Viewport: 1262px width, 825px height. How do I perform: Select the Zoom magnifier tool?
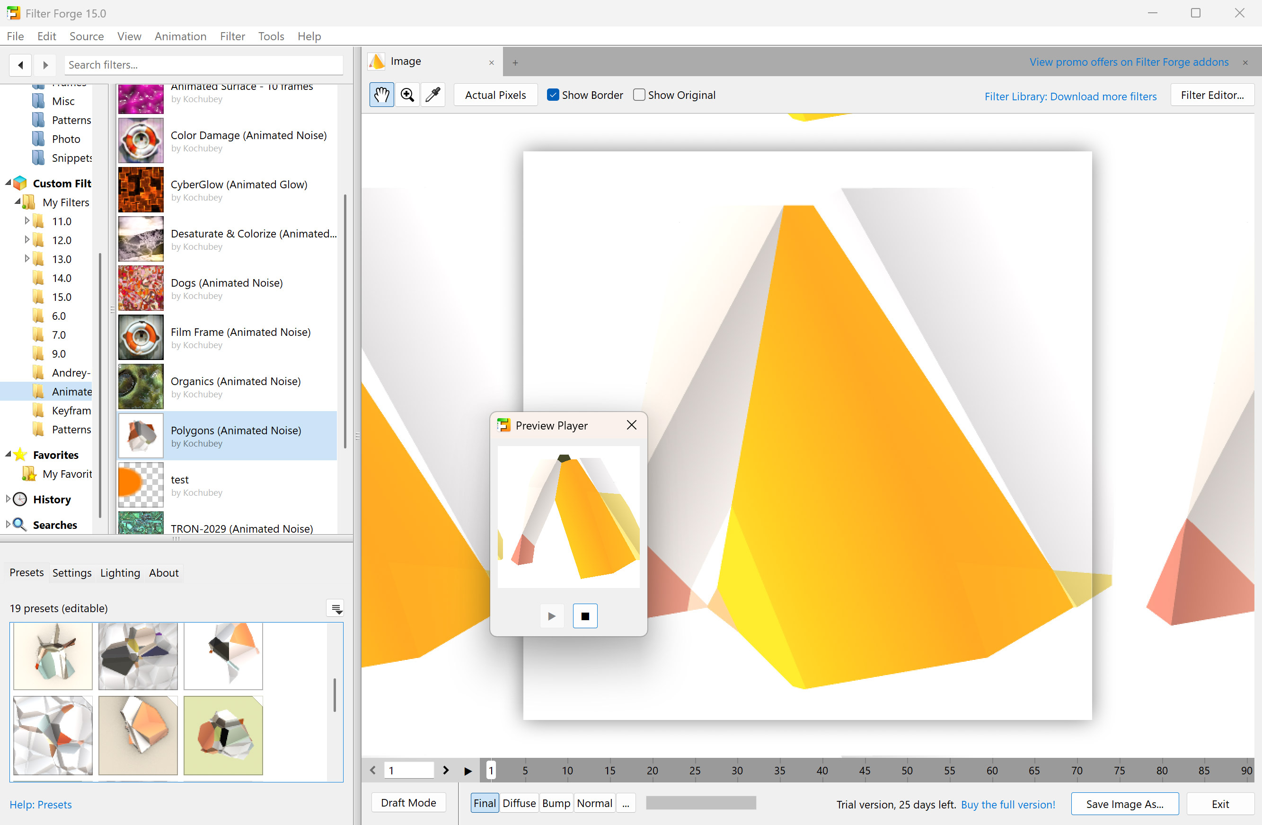[407, 95]
